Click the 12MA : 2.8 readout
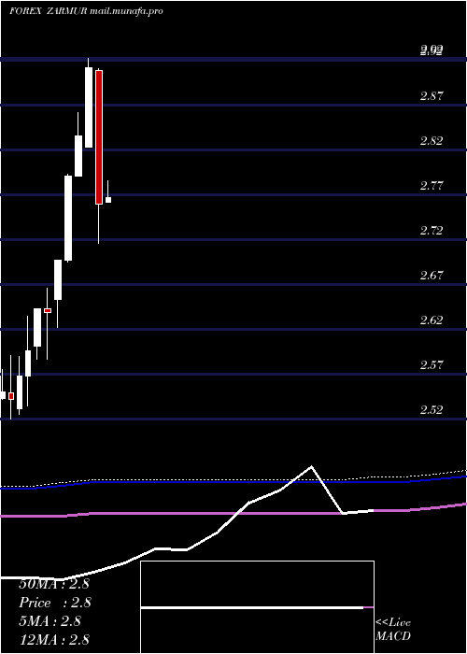The height and width of the screenshot is (654, 467). pyautogui.click(x=54, y=639)
